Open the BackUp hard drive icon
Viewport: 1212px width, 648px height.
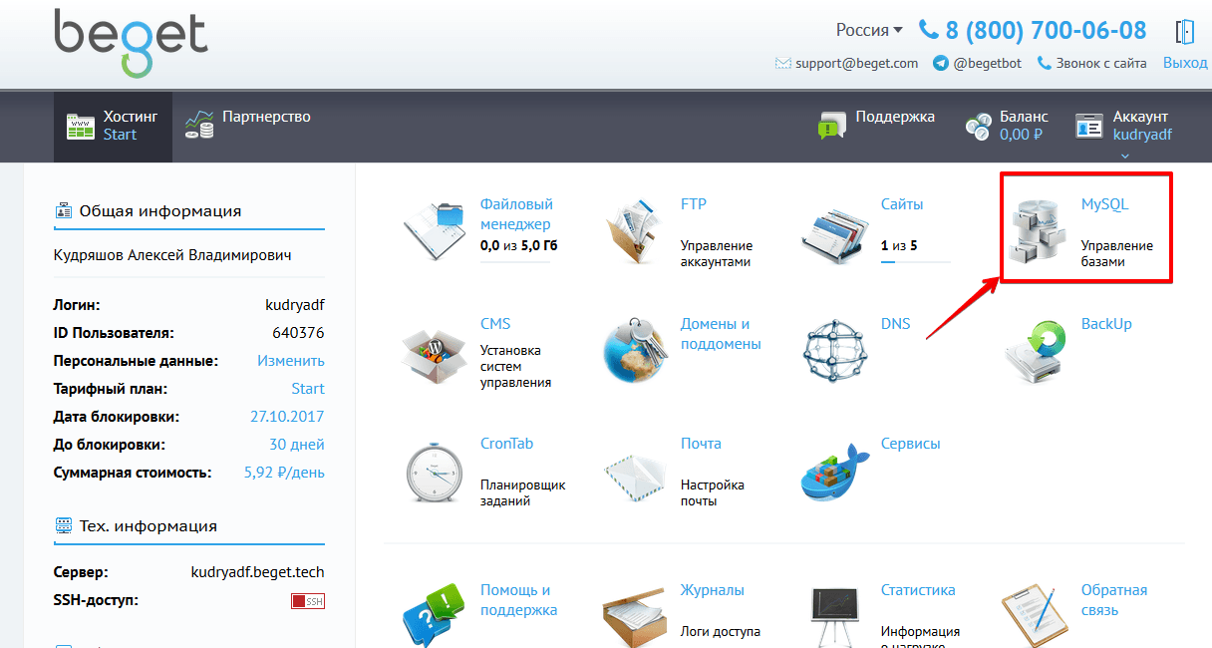pos(1037,350)
